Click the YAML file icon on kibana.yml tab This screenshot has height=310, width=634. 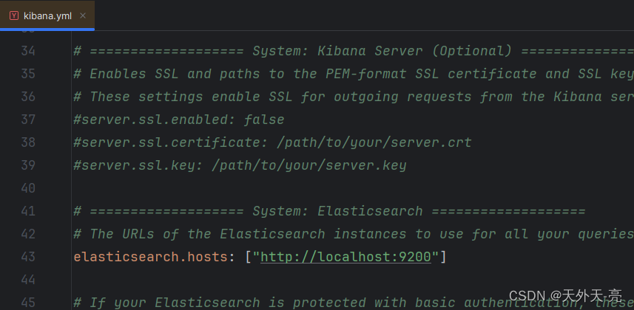(x=14, y=15)
